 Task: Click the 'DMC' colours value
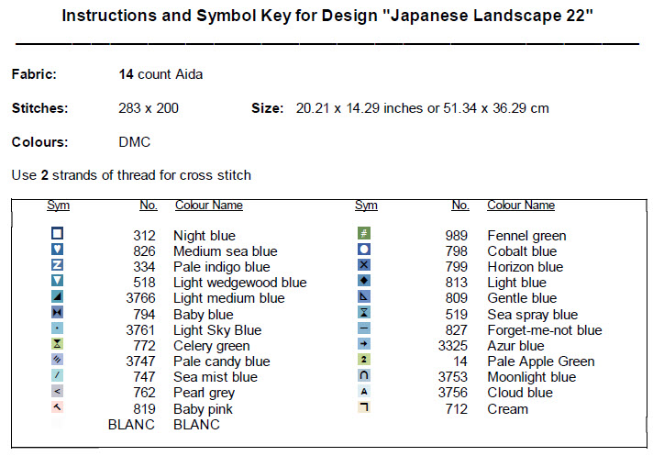pyautogui.click(x=134, y=142)
